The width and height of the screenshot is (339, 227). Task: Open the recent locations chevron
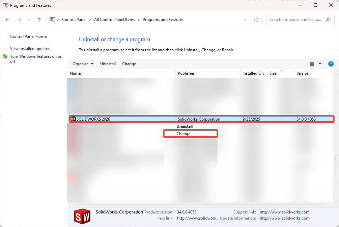point(29,20)
